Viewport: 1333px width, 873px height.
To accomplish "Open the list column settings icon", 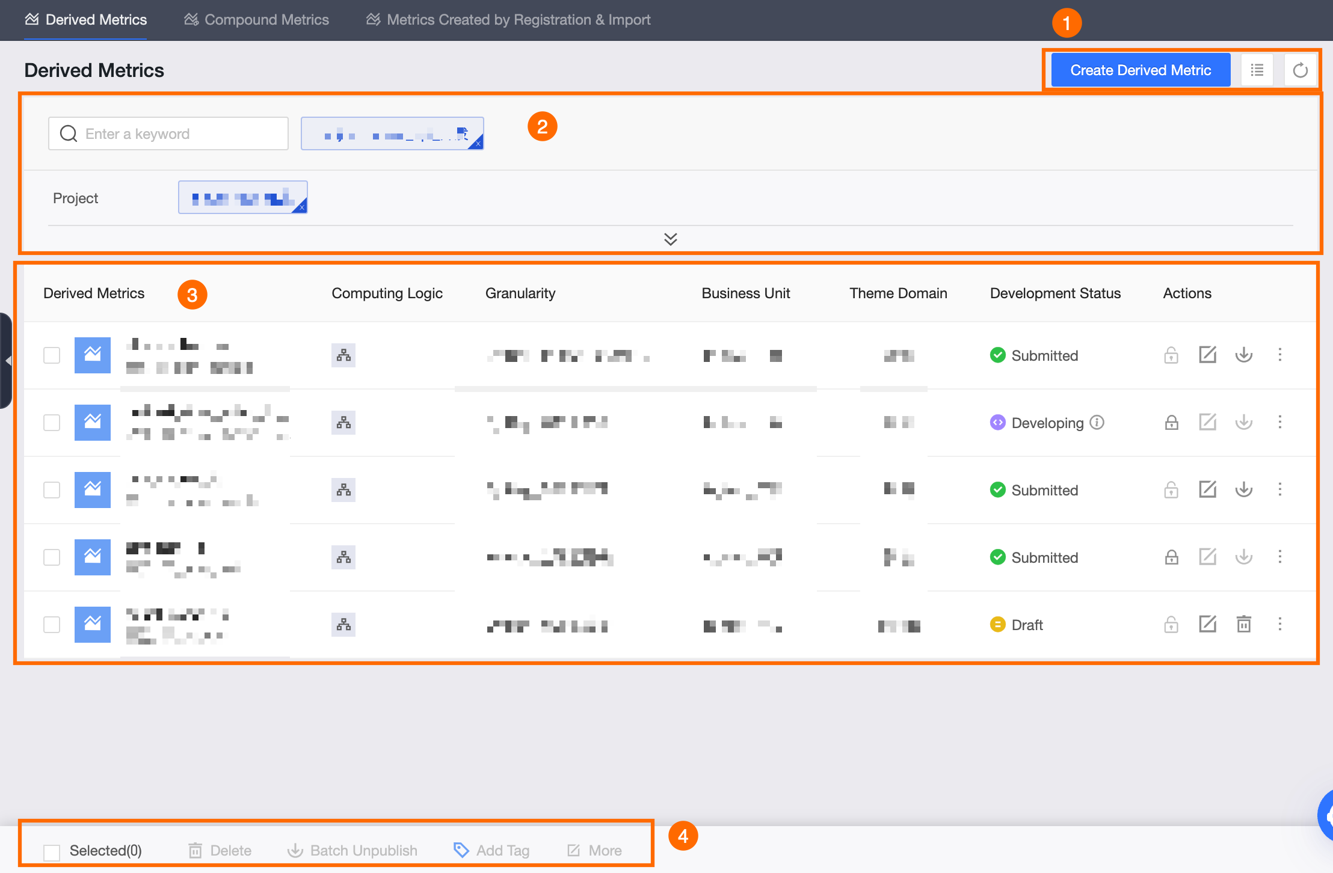I will [x=1257, y=70].
